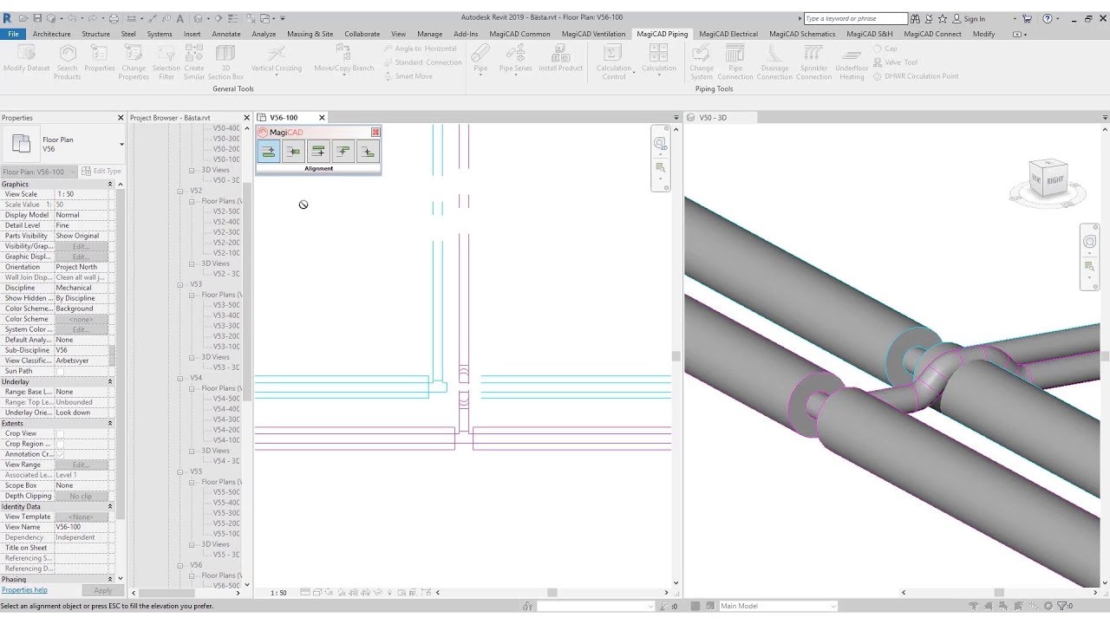Switch to the MagiCAD Ventilation tab
This screenshot has height=624, width=1110.
(x=593, y=34)
